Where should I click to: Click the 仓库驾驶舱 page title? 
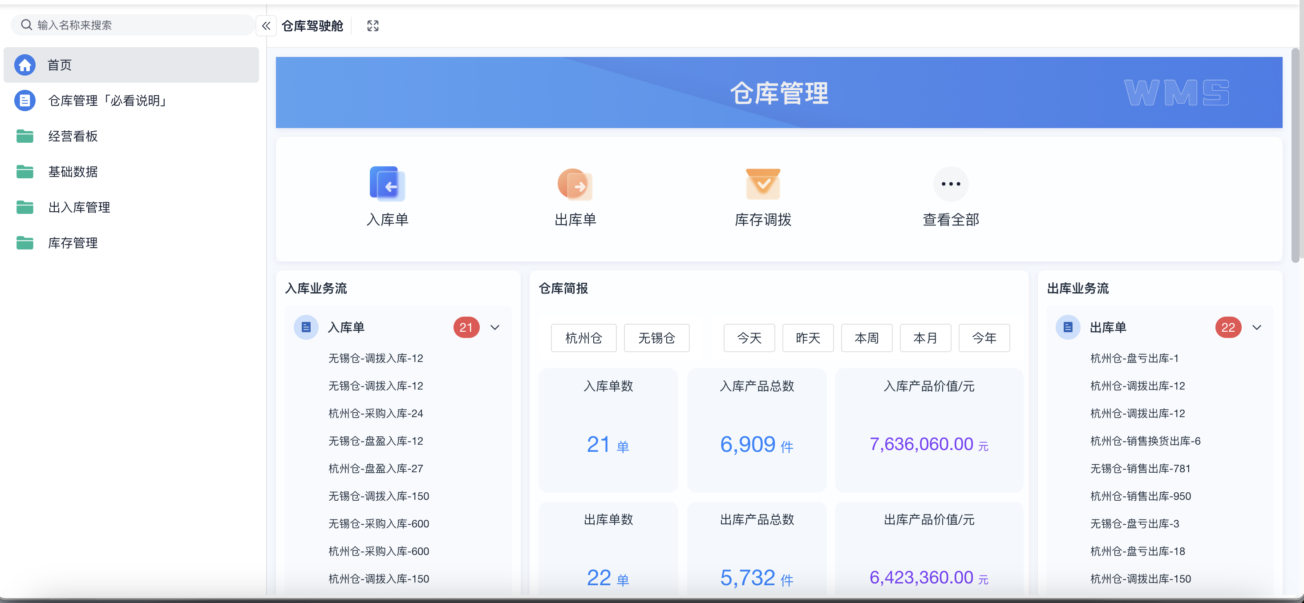[312, 26]
